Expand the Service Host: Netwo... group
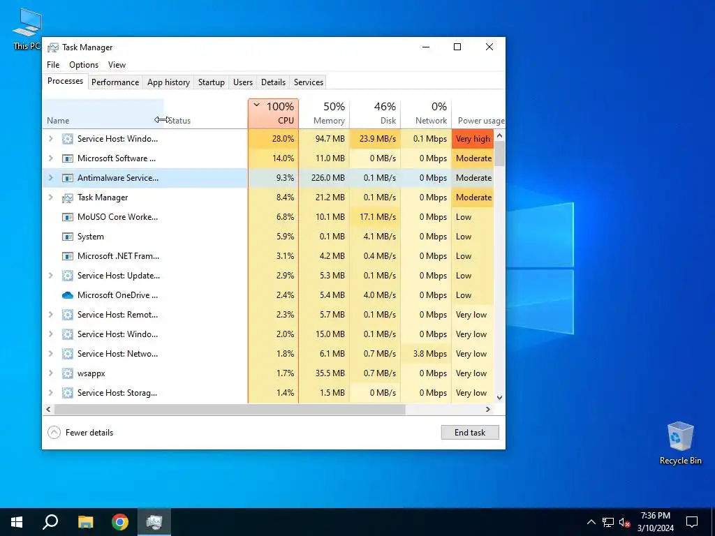This screenshot has width=715, height=536. tap(50, 354)
